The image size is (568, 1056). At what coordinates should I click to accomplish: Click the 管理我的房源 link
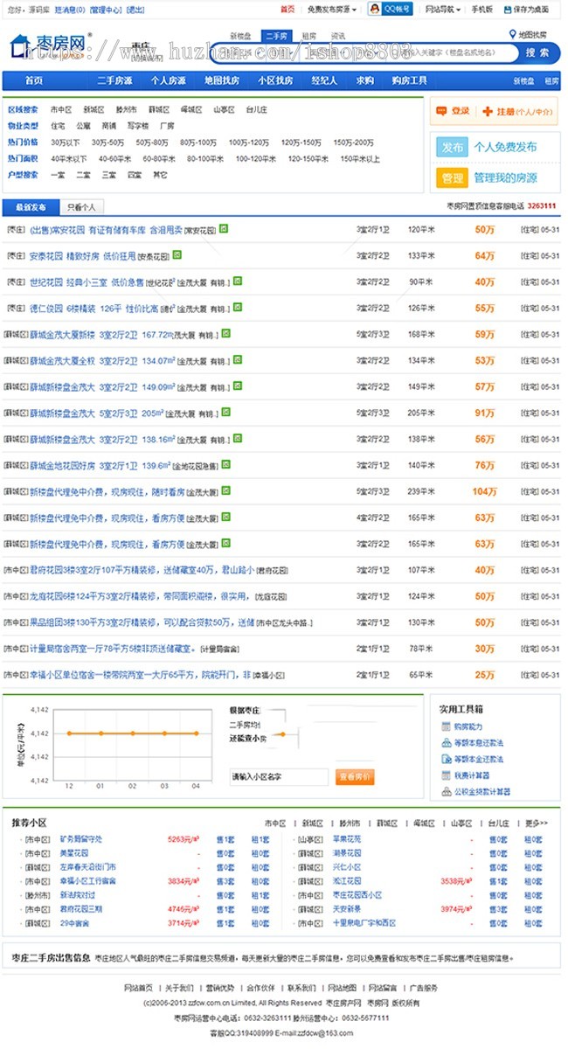pyautogui.click(x=506, y=177)
